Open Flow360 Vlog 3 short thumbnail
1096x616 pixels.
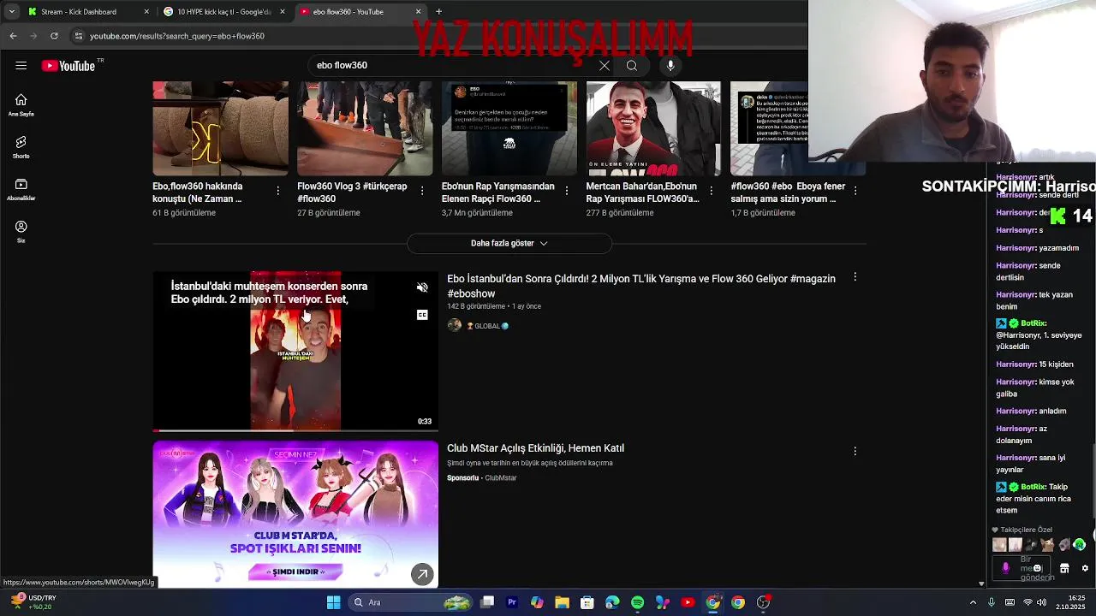365,128
